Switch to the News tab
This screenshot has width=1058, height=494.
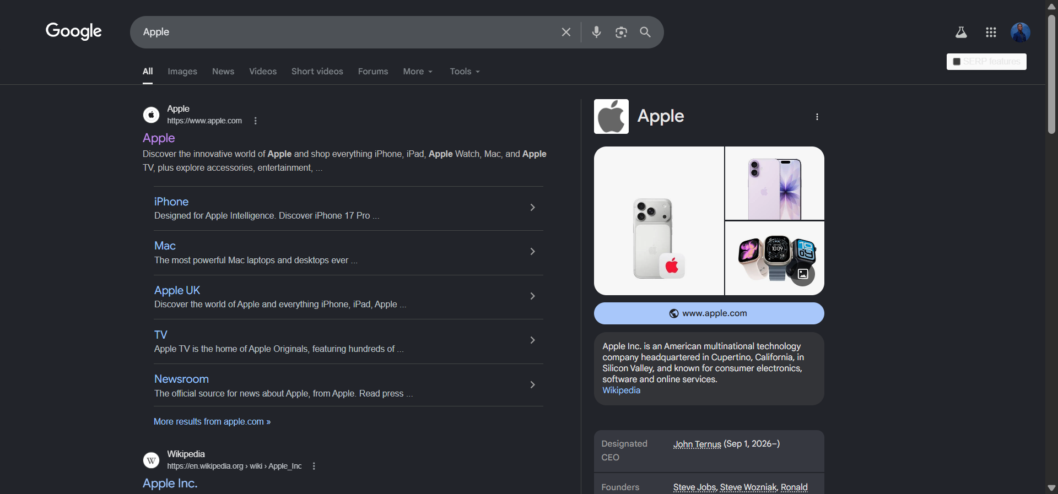tap(223, 72)
